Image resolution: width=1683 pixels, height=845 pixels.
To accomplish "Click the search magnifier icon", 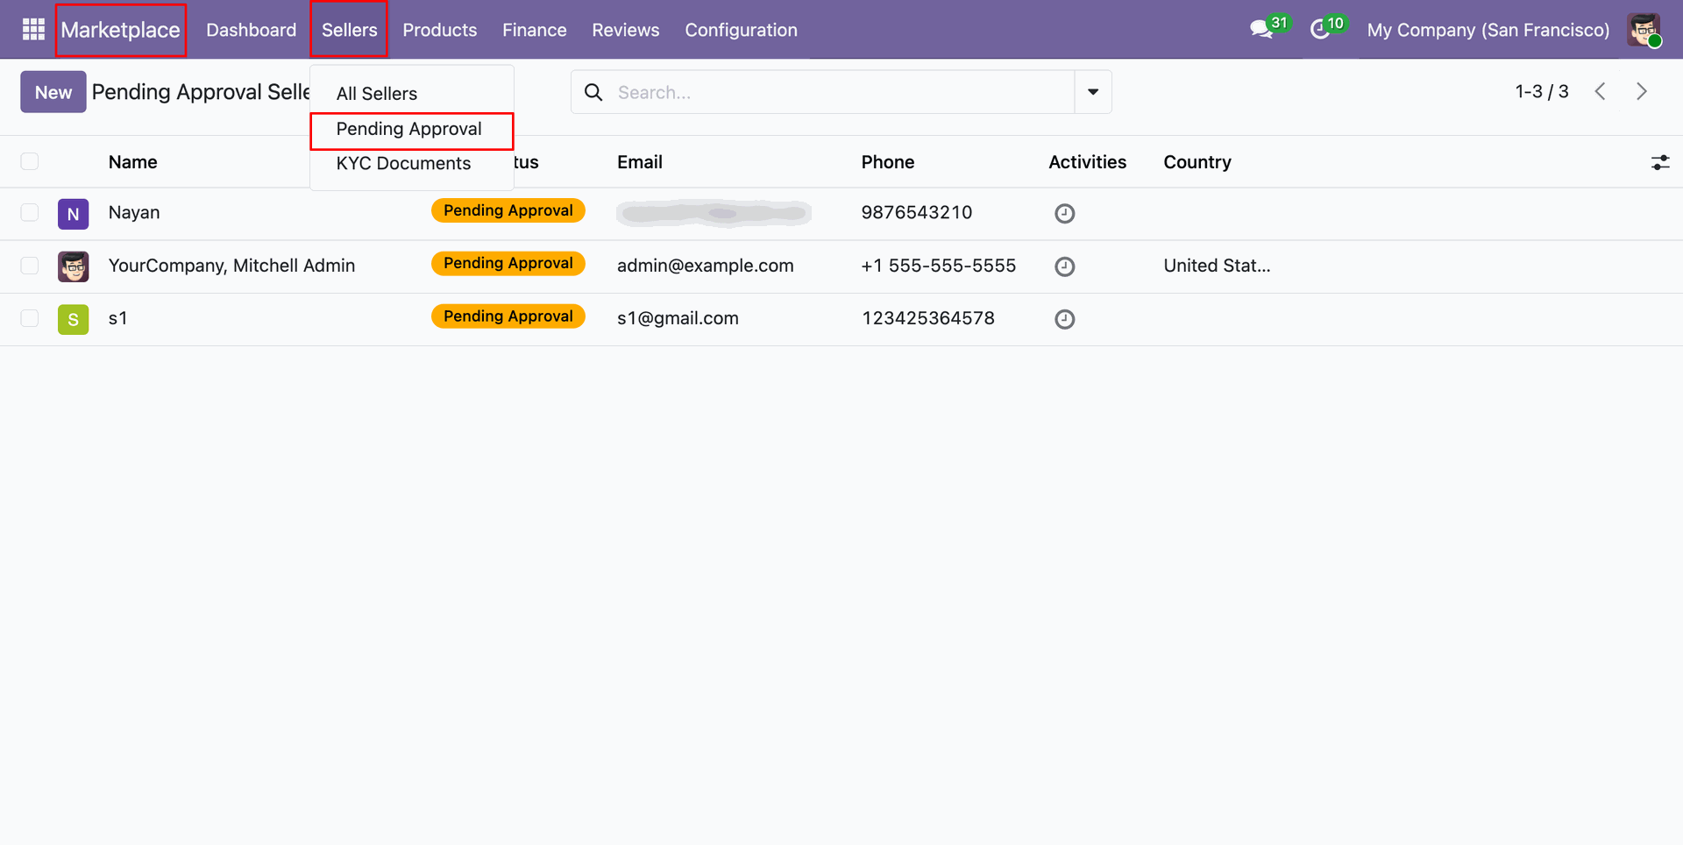I will pos(593,92).
